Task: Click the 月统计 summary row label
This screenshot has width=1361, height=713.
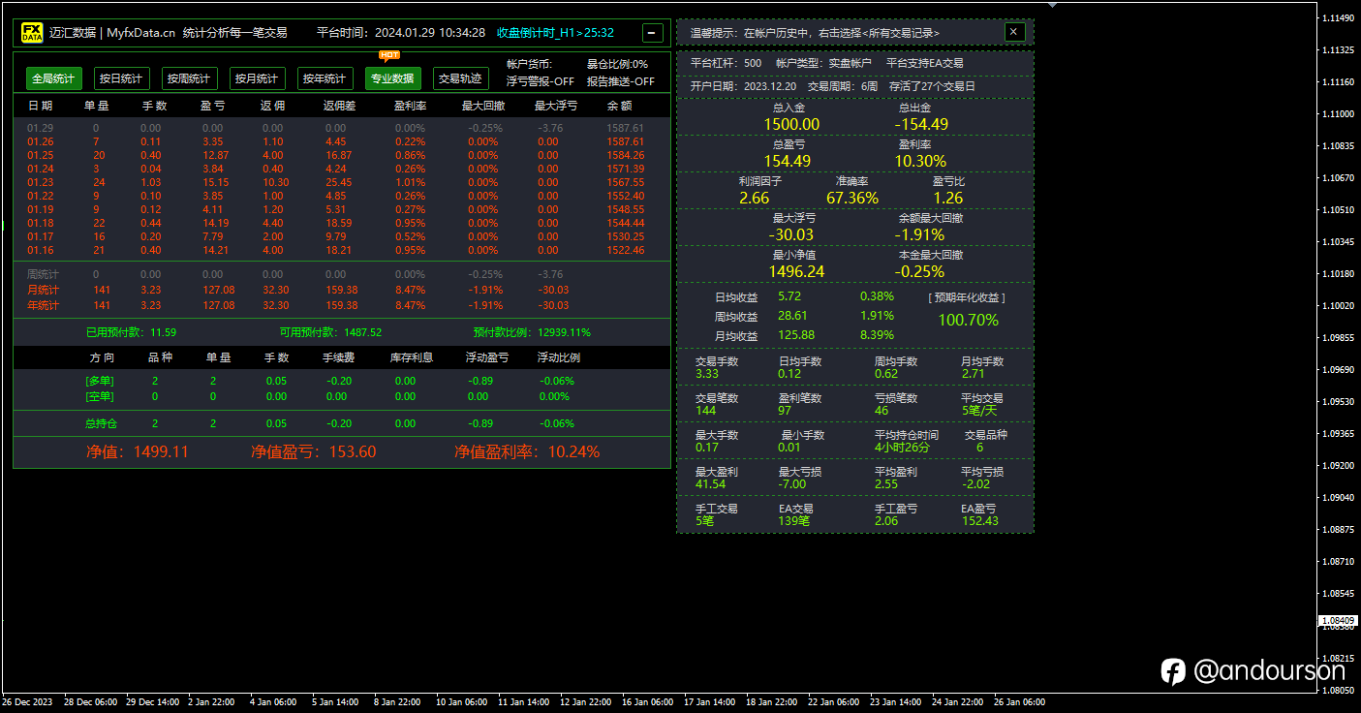Action: (43, 290)
